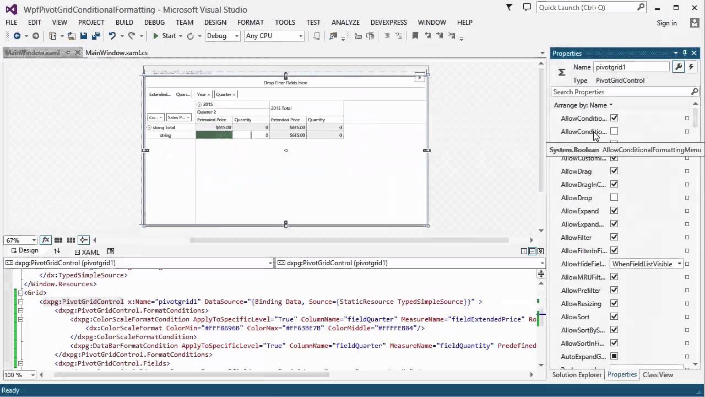Click the Open File toolbar icon
The image size is (705, 397).
pyautogui.click(x=72, y=36)
